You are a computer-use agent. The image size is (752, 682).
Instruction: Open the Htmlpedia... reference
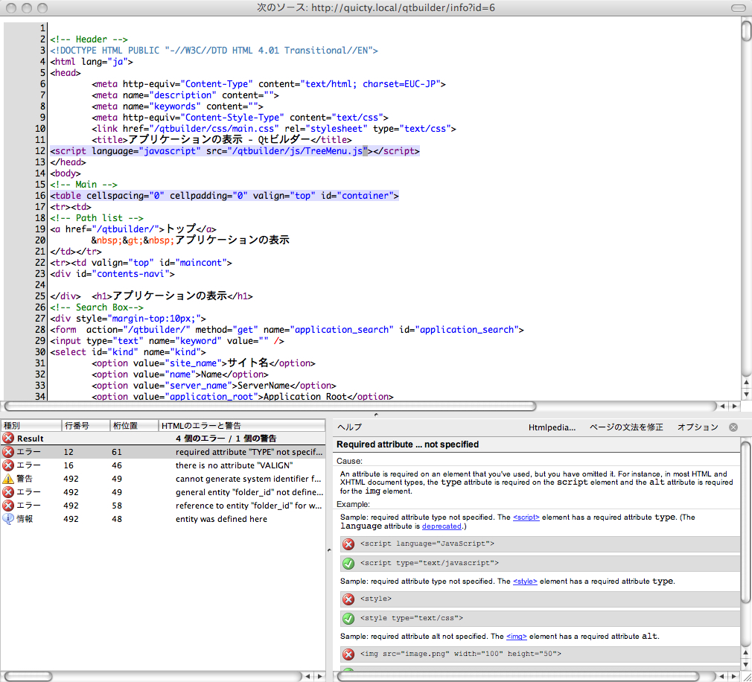pyautogui.click(x=552, y=427)
